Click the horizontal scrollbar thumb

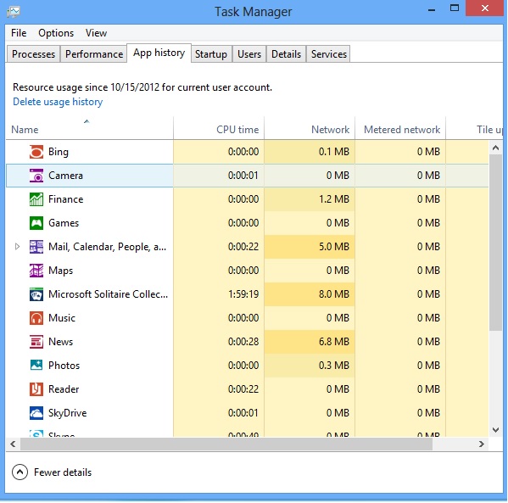(226, 444)
